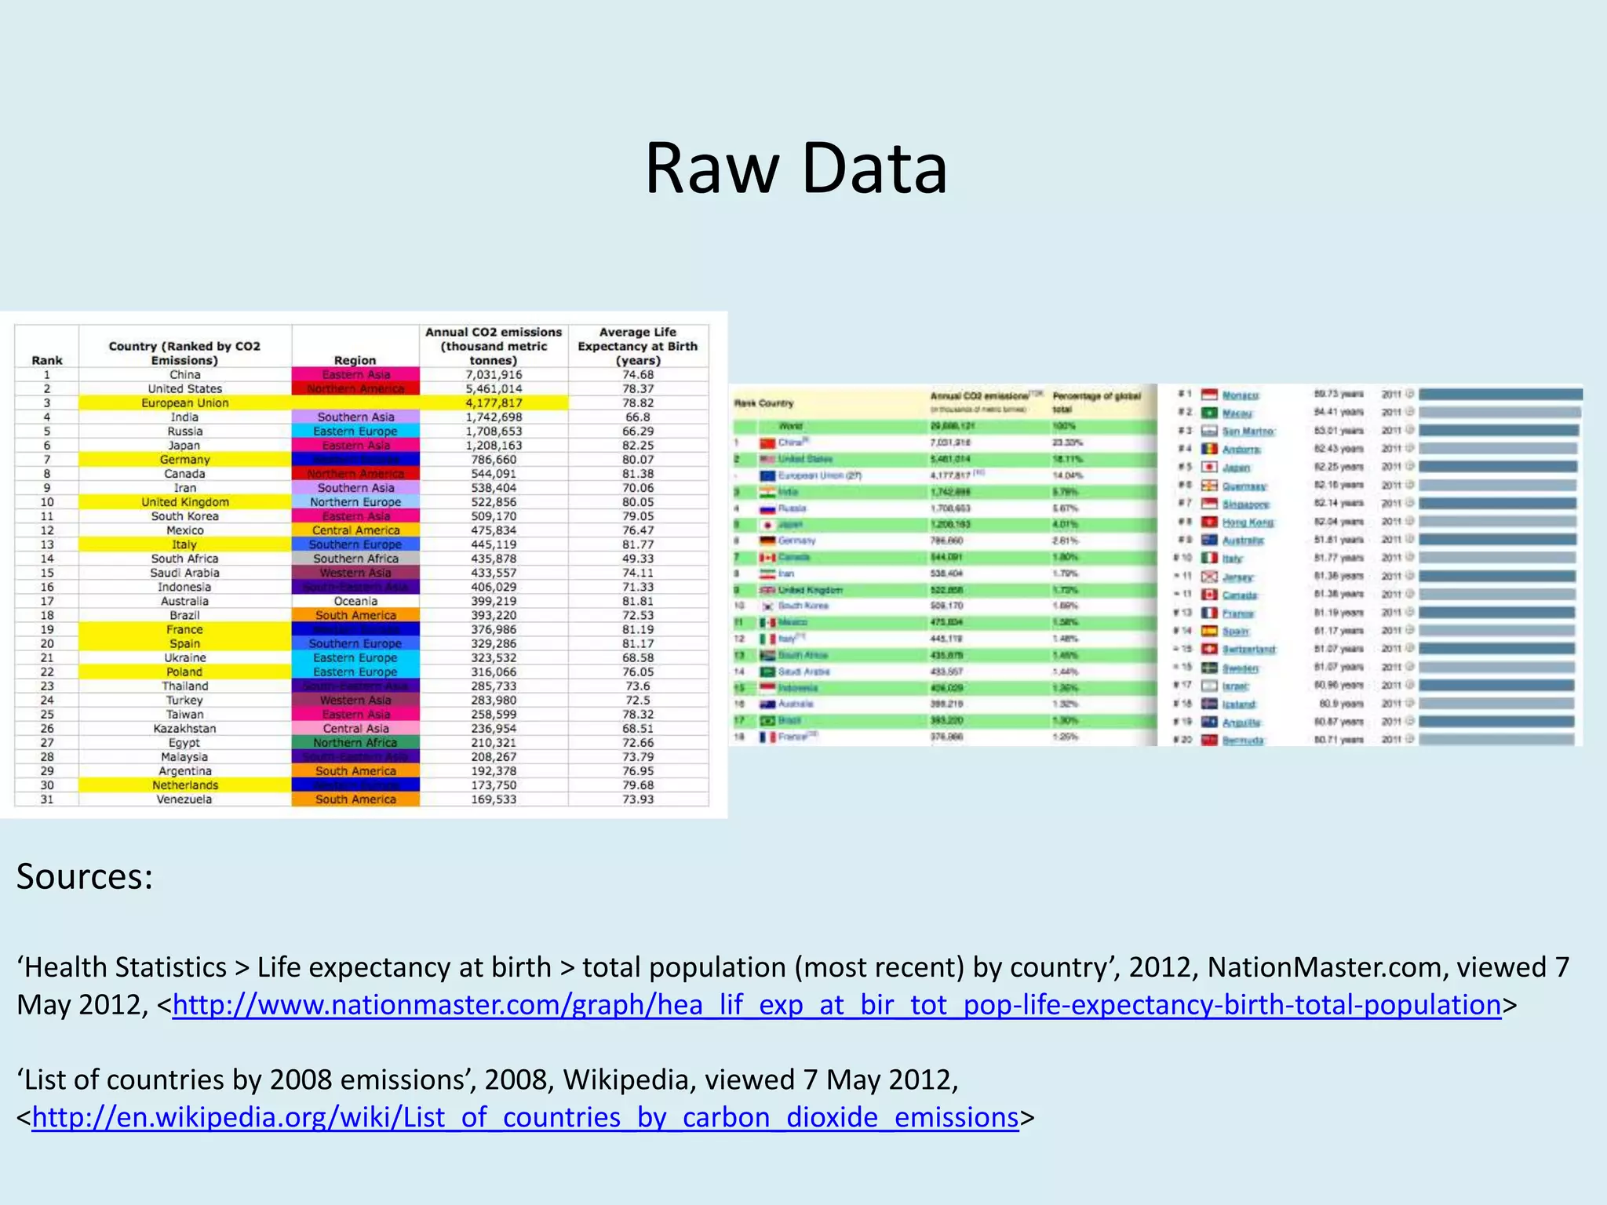
Task: Open the Wikipedia carbon dioxide emissions link
Action: tap(525, 1117)
